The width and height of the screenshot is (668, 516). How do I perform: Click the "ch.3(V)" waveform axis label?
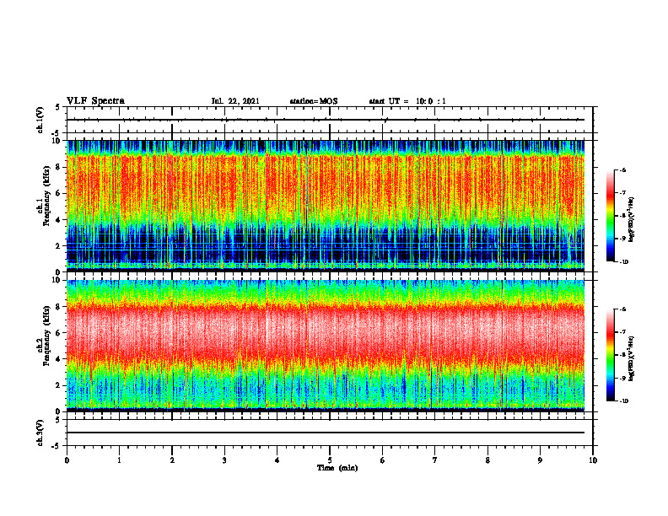pos(40,433)
